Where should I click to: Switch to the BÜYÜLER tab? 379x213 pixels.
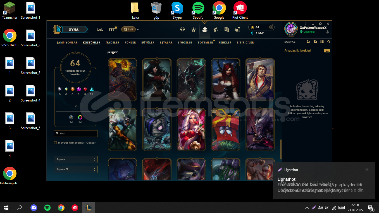(x=148, y=43)
